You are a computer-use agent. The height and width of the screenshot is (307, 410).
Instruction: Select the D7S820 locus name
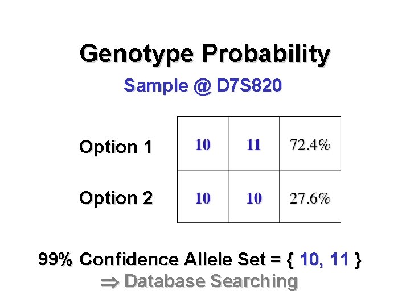[249, 86]
